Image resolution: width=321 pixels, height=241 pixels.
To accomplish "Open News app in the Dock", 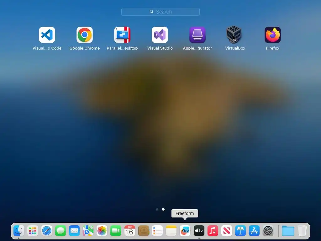I will 226,231.
